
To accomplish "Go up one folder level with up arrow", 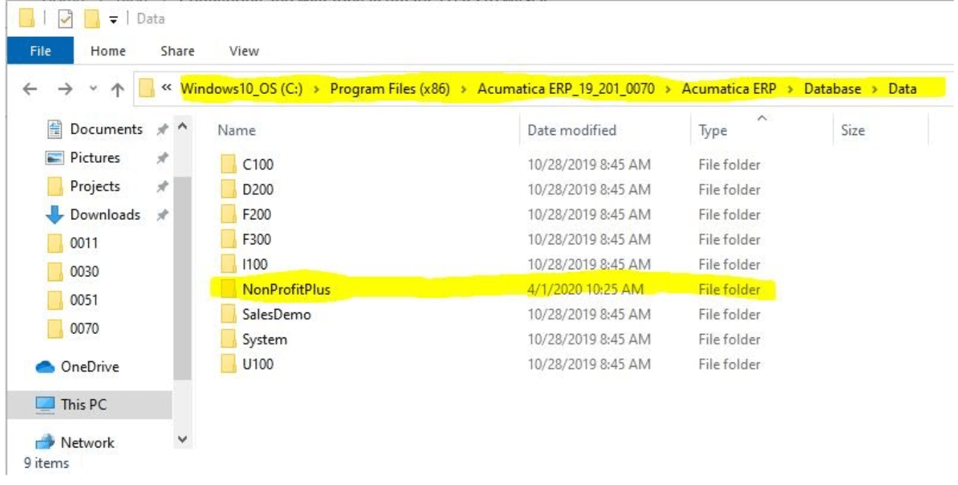I will point(117,89).
